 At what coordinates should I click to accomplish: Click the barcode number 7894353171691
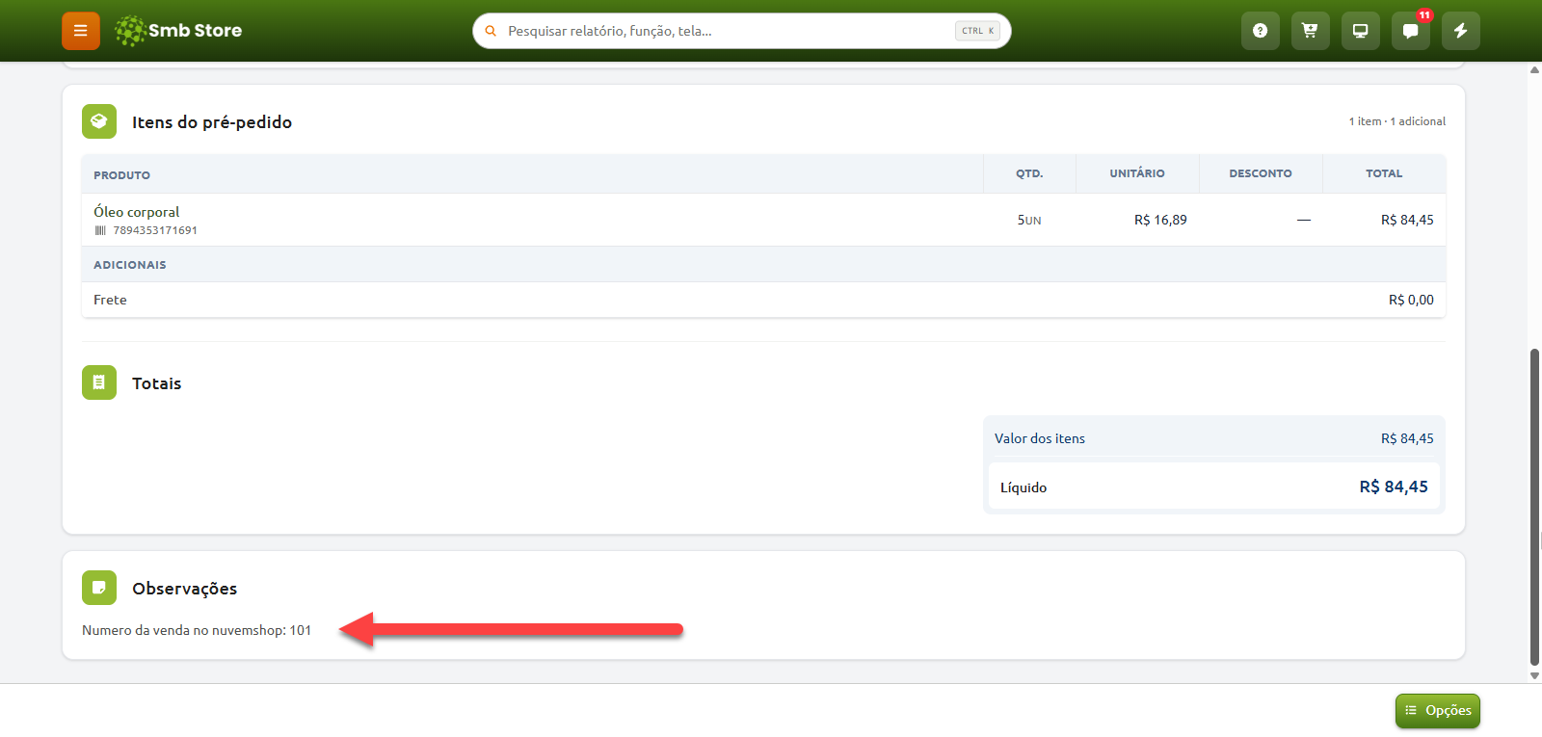pos(155,230)
